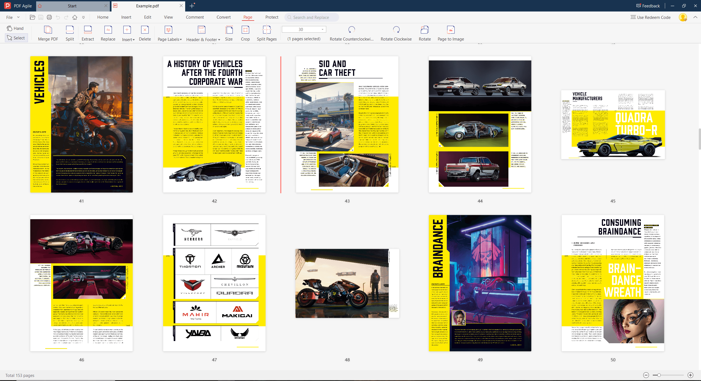Close the Example.pdf tab
This screenshot has height=381, width=701.
pos(181,6)
